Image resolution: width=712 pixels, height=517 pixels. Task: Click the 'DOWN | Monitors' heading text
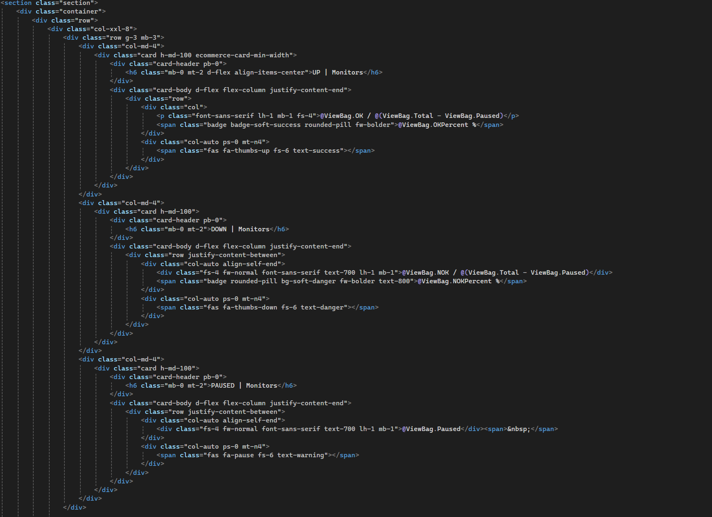pos(240,229)
